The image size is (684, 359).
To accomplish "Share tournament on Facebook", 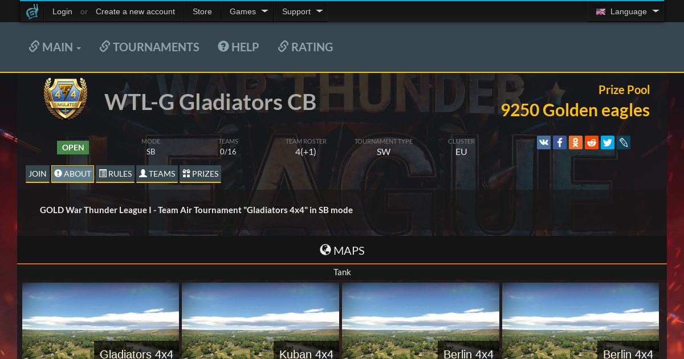I will 560,142.
